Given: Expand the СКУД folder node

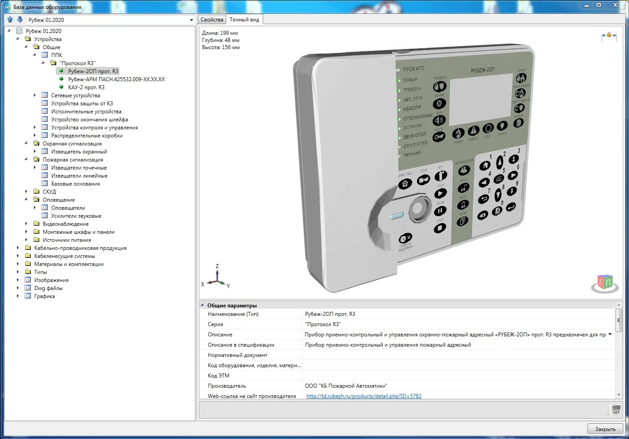Looking at the screenshot, I should tap(26, 191).
